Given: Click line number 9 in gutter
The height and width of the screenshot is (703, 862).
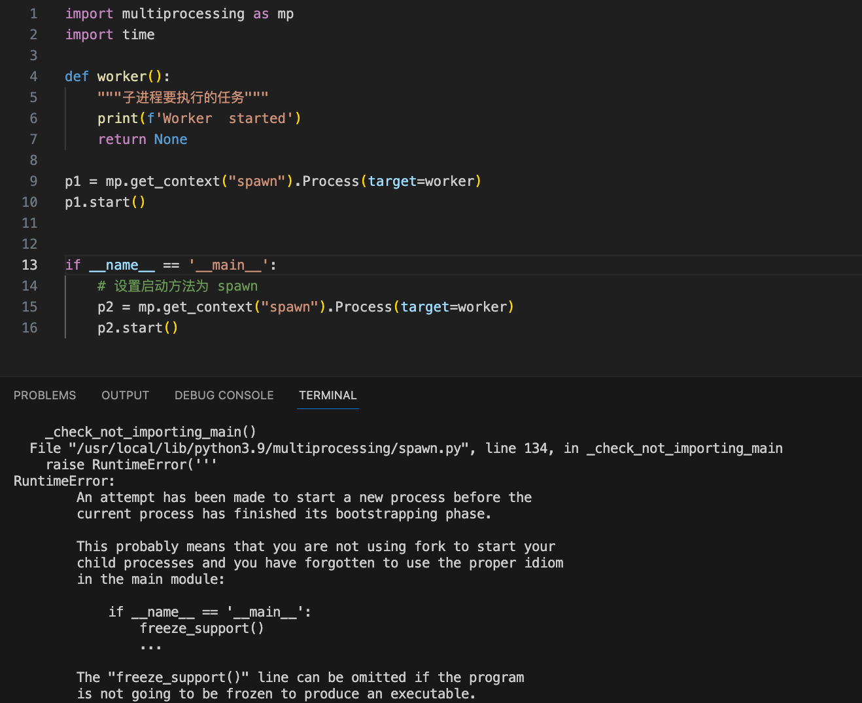Looking at the screenshot, I should [33, 181].
